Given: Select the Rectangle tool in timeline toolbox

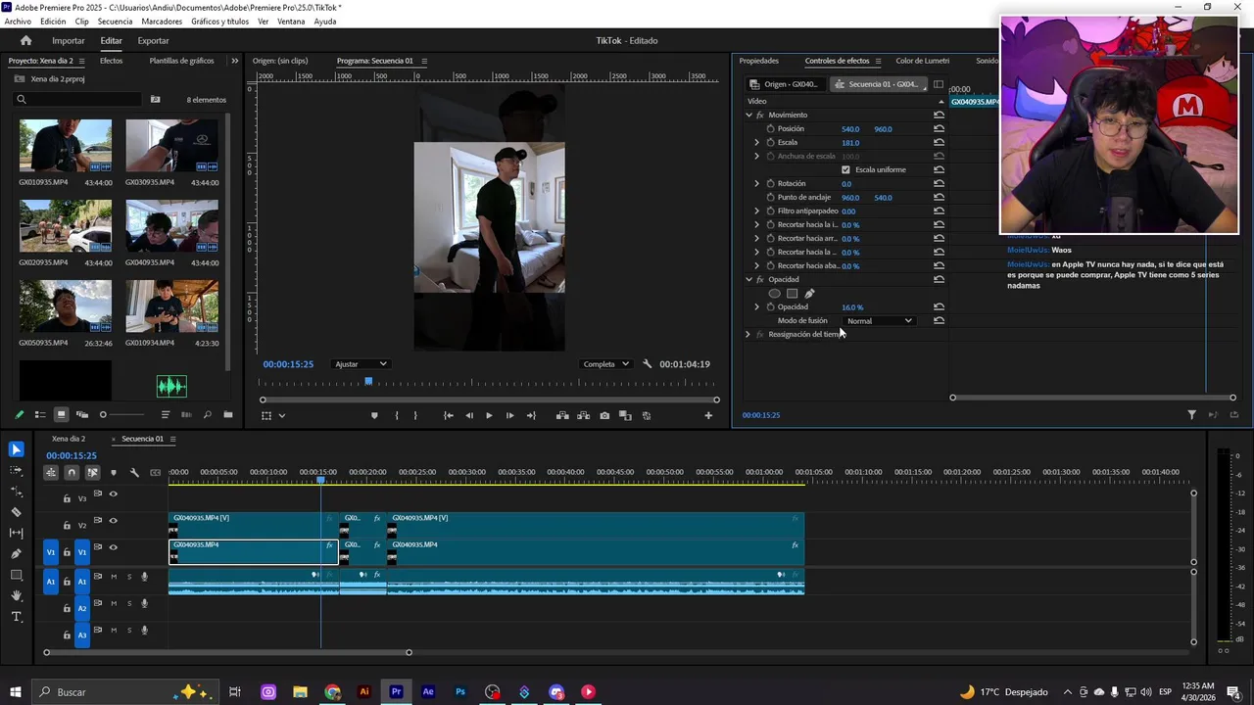Looking at the screenshot, I should pyautogui.click(x=16, y=575).
